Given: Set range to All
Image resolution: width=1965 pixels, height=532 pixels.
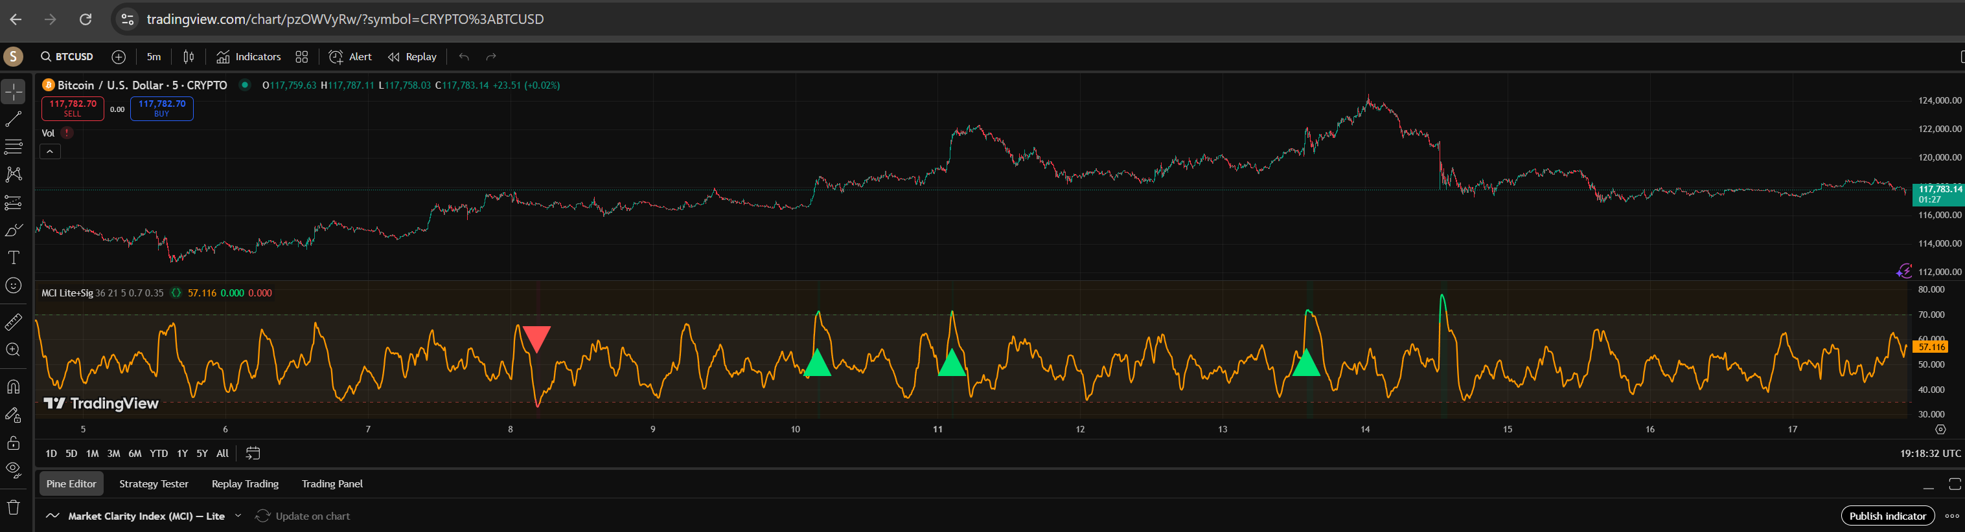Looking at the screenshot, I should tap(223, 454).
